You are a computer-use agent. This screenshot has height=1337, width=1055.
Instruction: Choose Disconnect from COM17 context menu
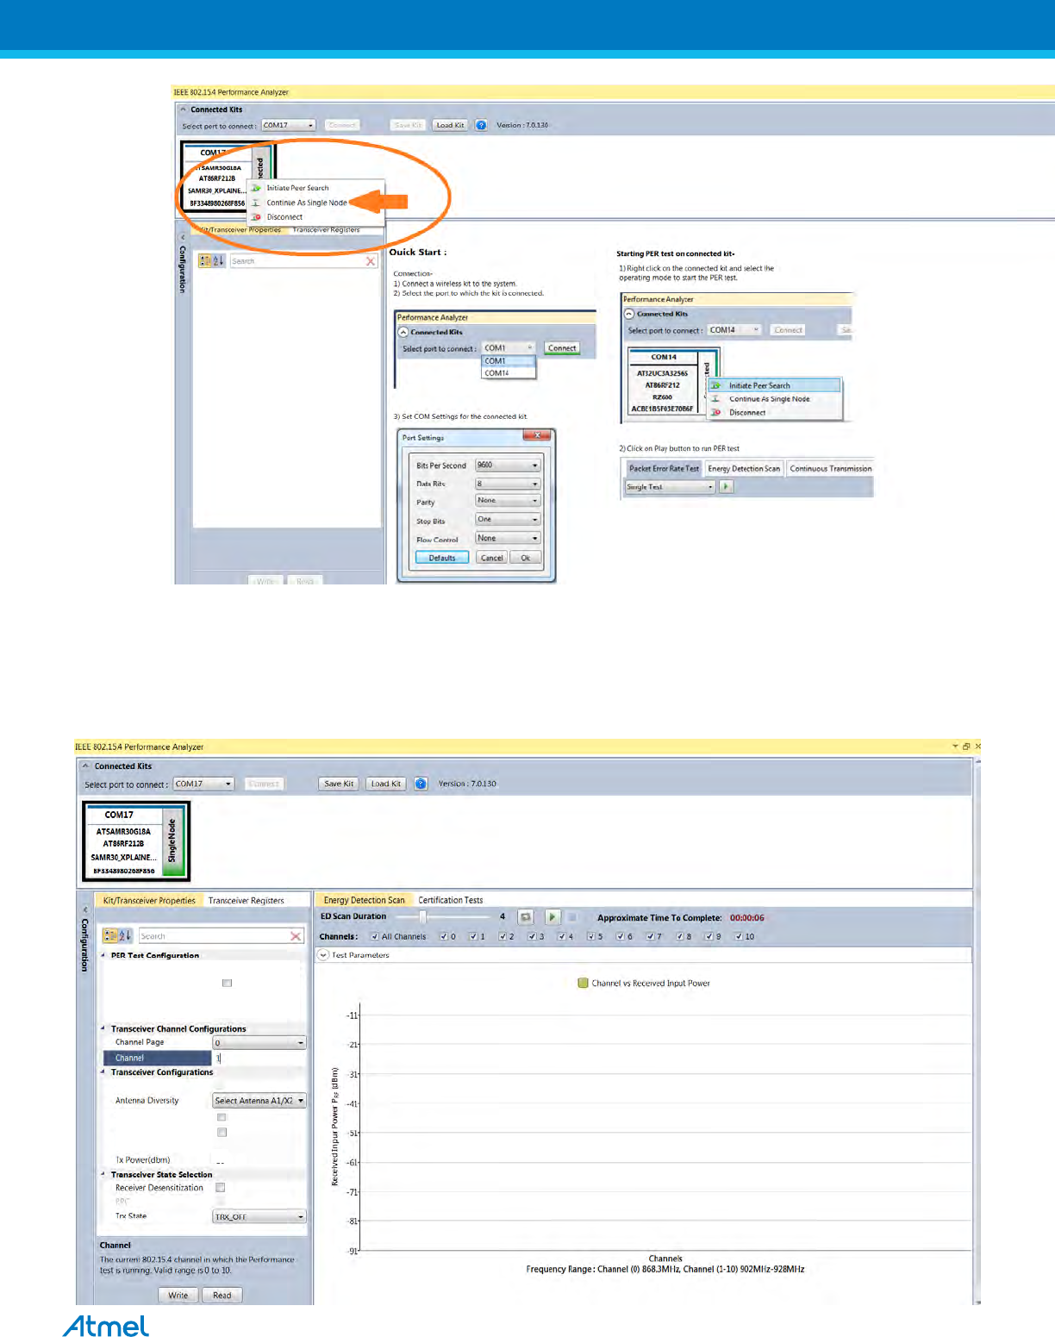click(284, 217)
